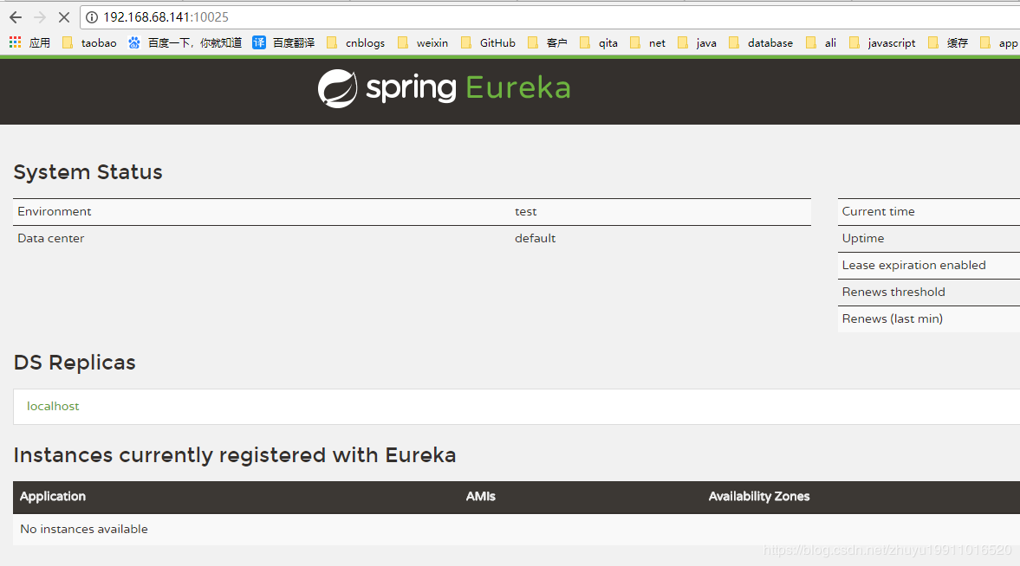
Task: Select the data center value default
Action: click(x=536, y=239)
